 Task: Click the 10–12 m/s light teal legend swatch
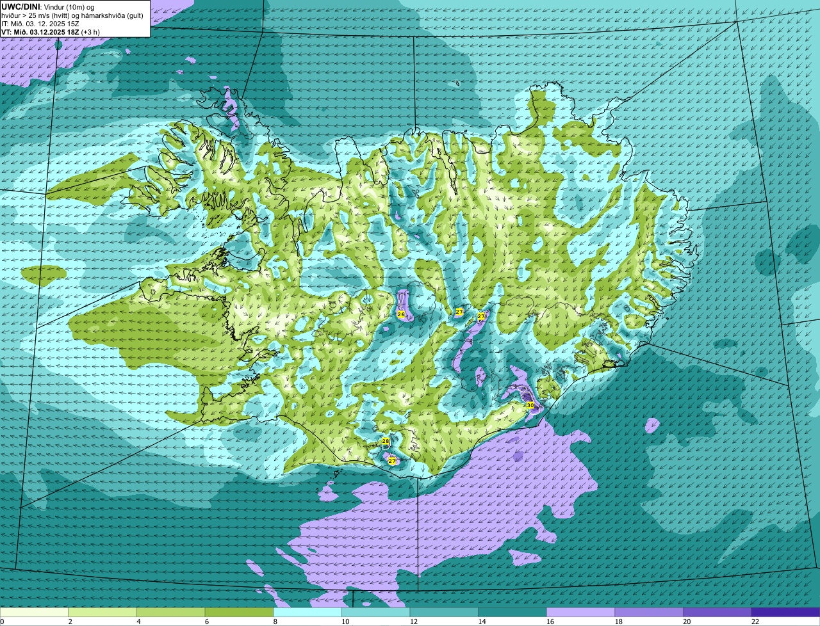click(x=375, y=613)
